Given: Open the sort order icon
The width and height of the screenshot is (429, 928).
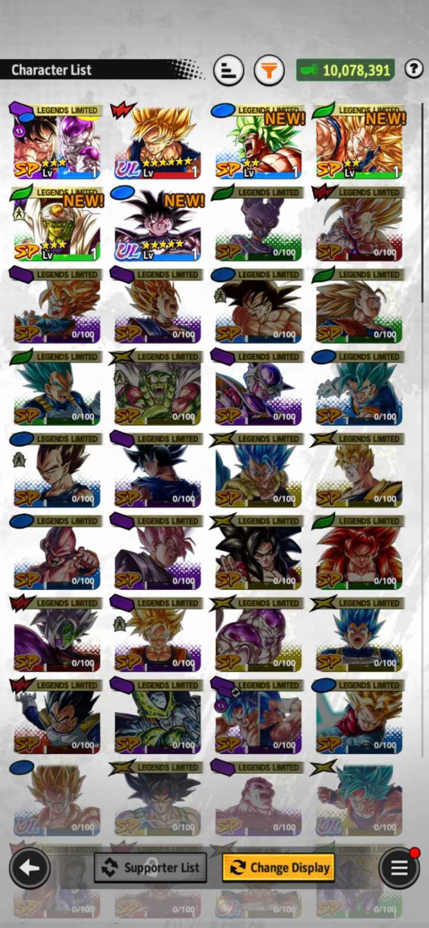Looking at the screenshot, I should (x=229, y=71).
